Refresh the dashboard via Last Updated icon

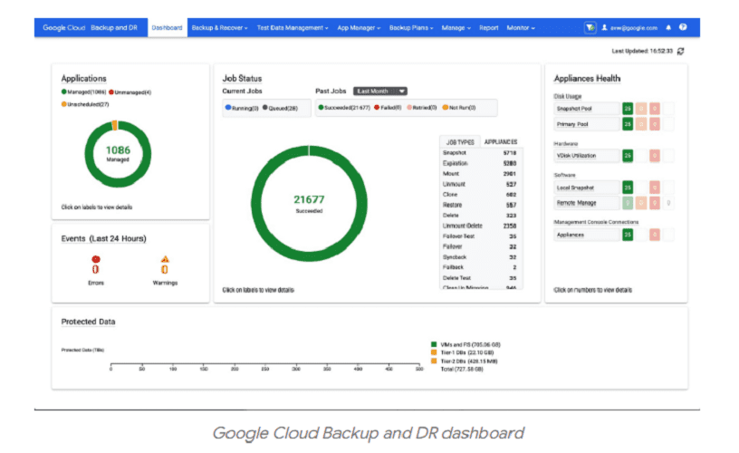[x=680, y=51]
